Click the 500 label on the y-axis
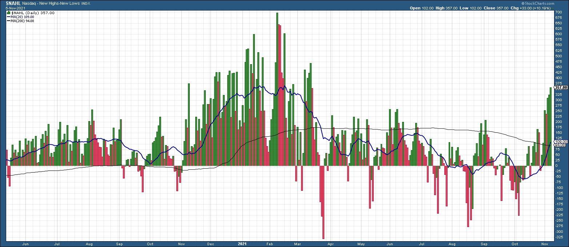The height and width of the screenshot is (247, 569). coord(558,56)
